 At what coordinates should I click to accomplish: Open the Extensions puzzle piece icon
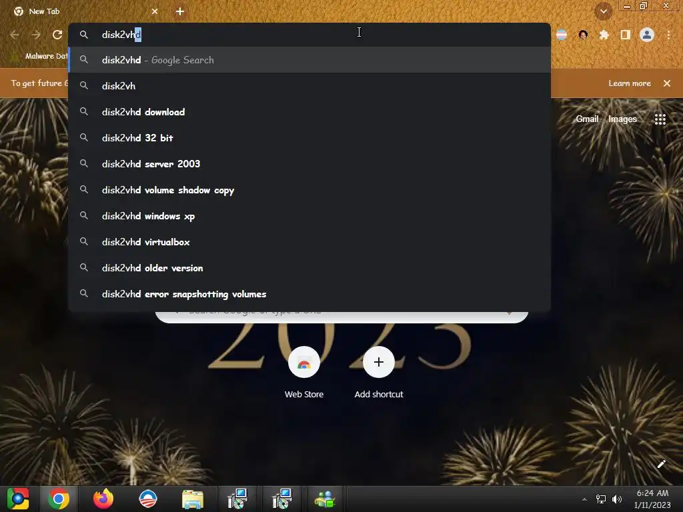(x=604, y=35)
